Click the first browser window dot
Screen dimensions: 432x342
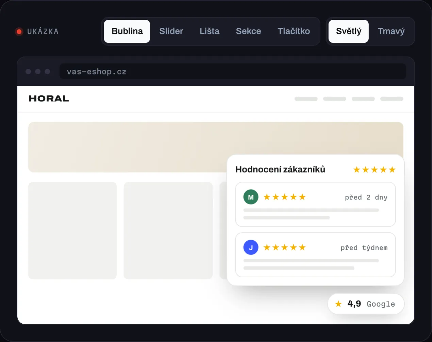[x=28, y=71]
